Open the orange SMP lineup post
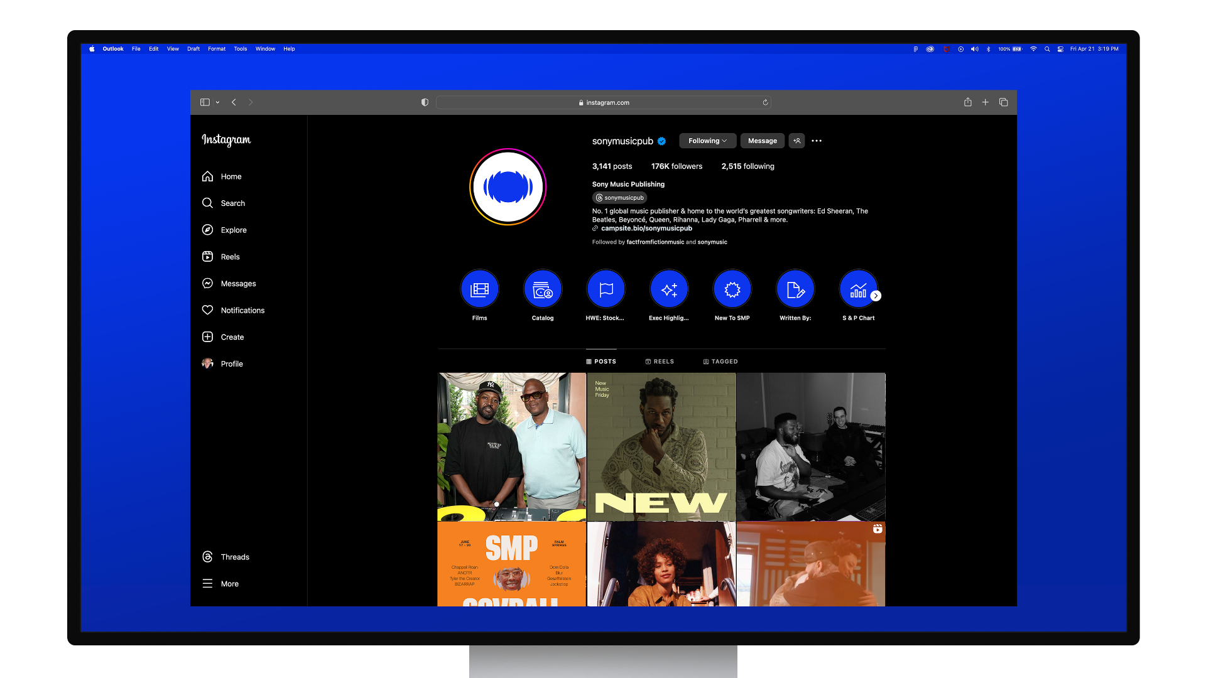Screen dimensions: 1206x678 (512, 564)
